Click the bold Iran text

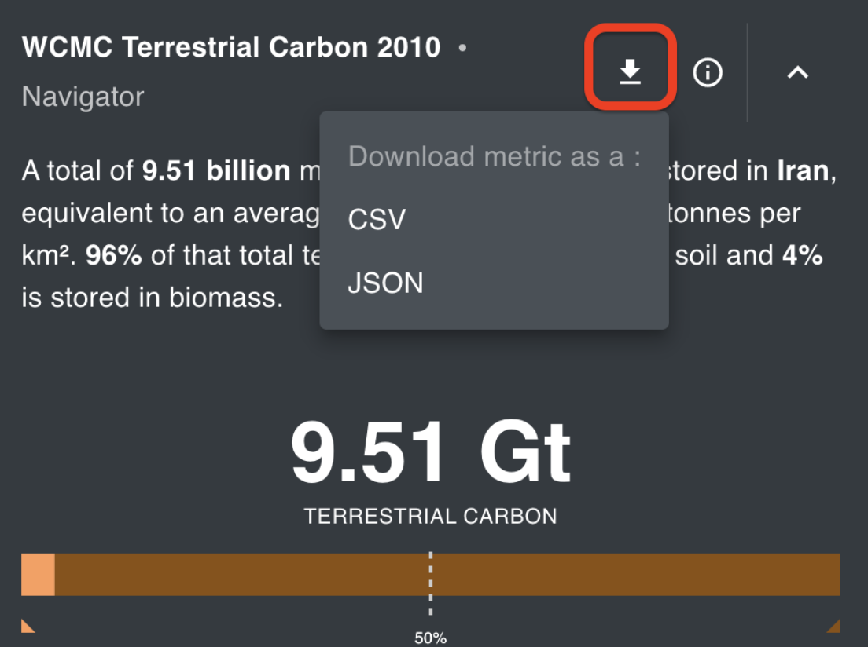point(802,171)
